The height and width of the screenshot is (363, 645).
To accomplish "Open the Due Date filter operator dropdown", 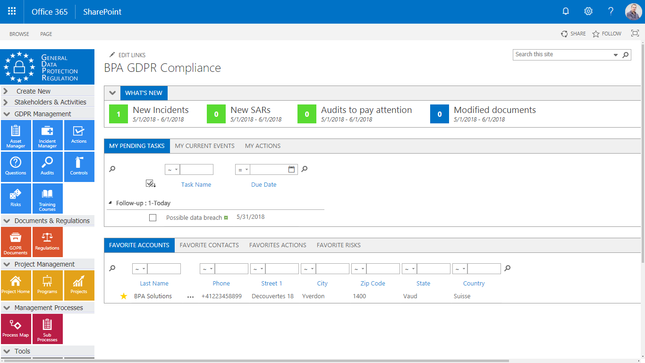I will tap(243, 170).
